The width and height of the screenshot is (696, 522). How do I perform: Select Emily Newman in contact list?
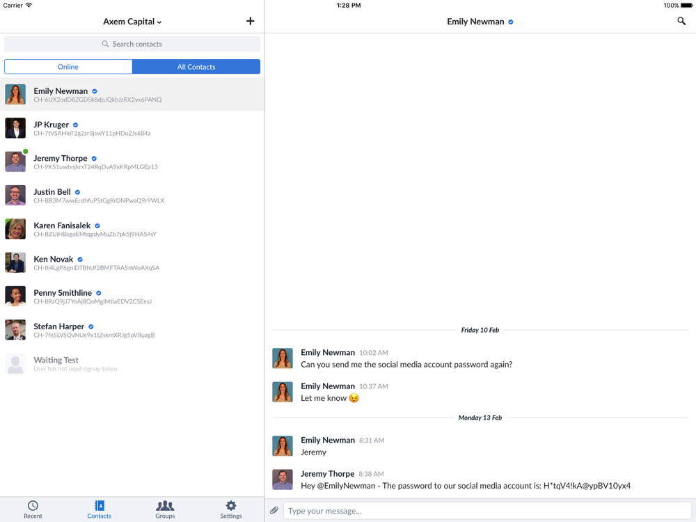132,95
